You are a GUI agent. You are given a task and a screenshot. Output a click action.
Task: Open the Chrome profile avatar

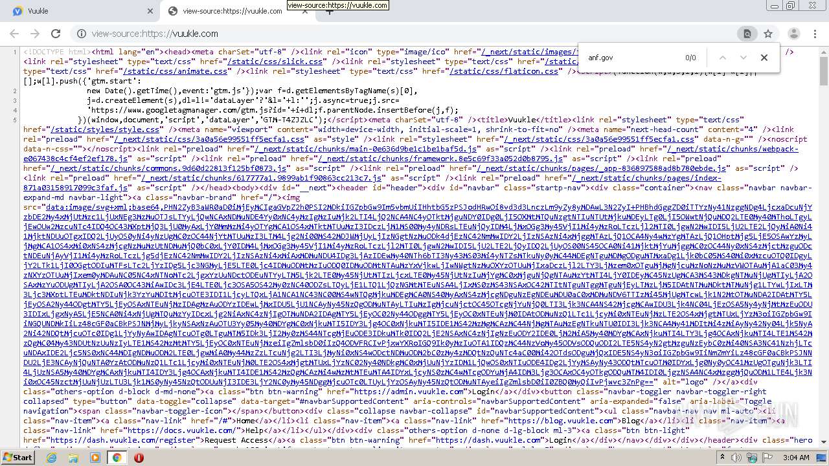(793, 34)
